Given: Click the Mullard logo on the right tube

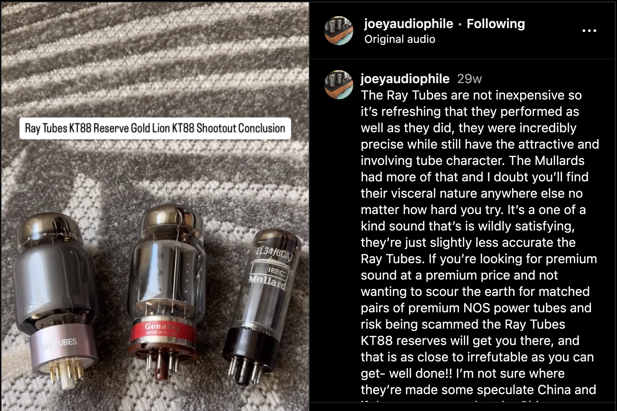Looking at the screenshot, I should [x=267, y=281].
